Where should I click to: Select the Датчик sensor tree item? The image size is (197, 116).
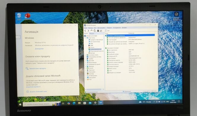[x=92, y=53]
